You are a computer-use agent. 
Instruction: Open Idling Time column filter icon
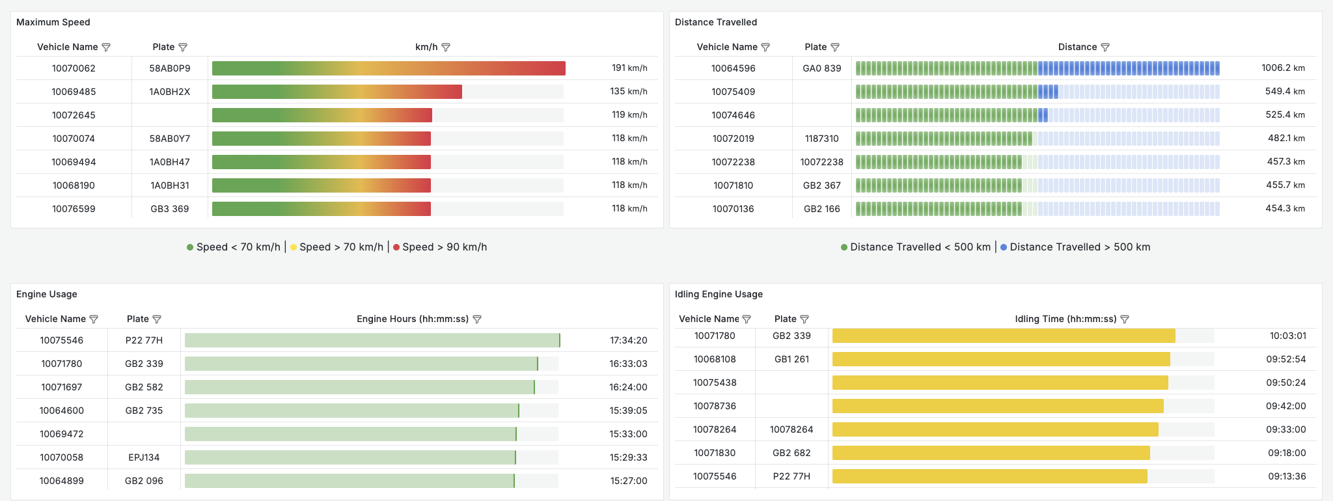[x=1125, y=319]
